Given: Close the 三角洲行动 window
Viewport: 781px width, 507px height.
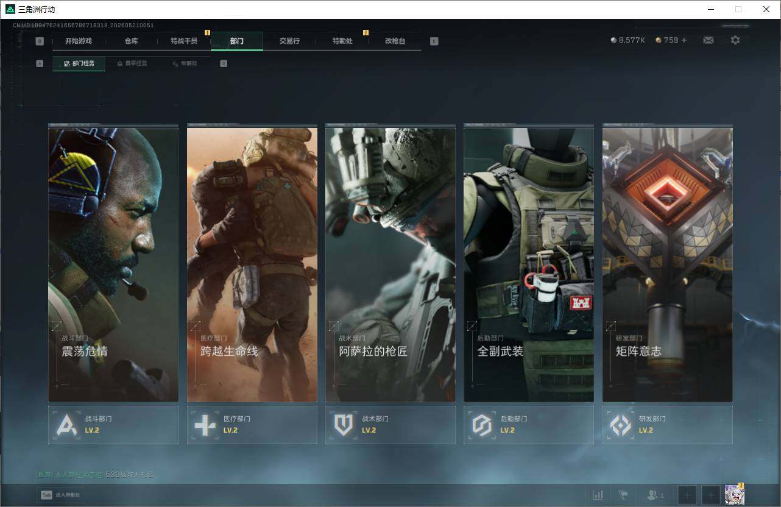Looking at the screenshot, I should (x=766, y=9).
